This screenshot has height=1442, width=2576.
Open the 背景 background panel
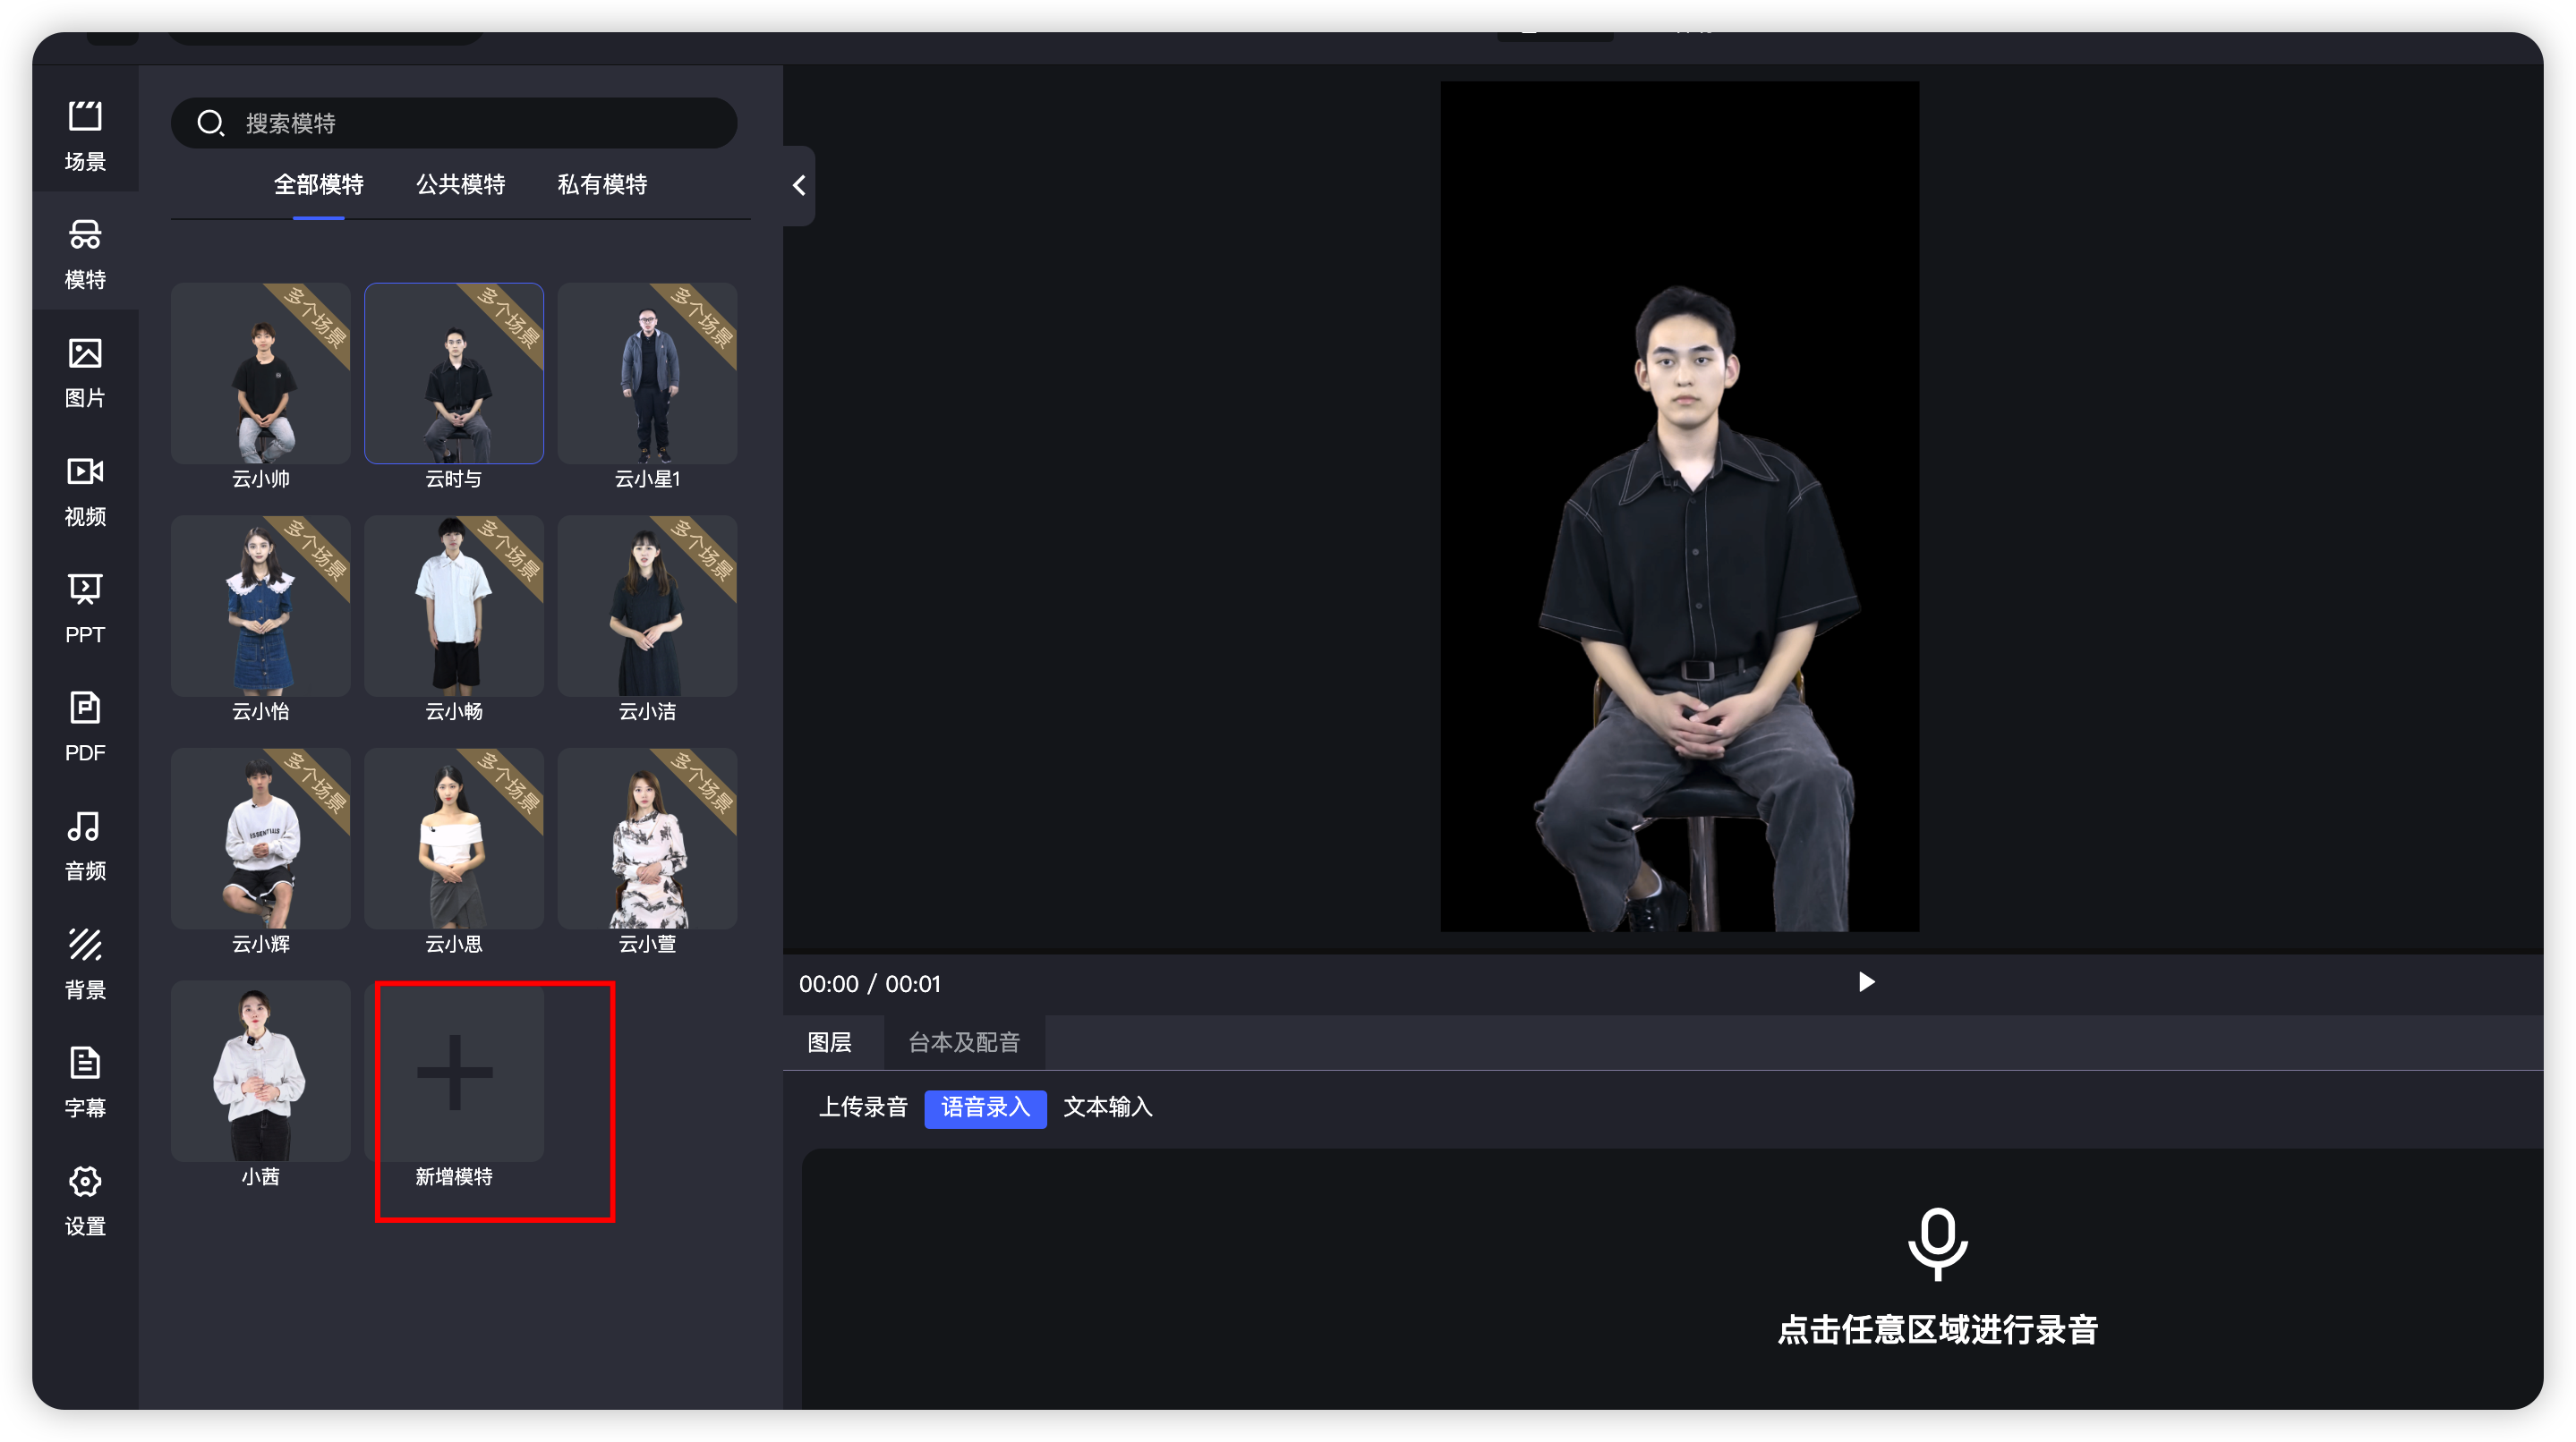click(x=85, y=963)
